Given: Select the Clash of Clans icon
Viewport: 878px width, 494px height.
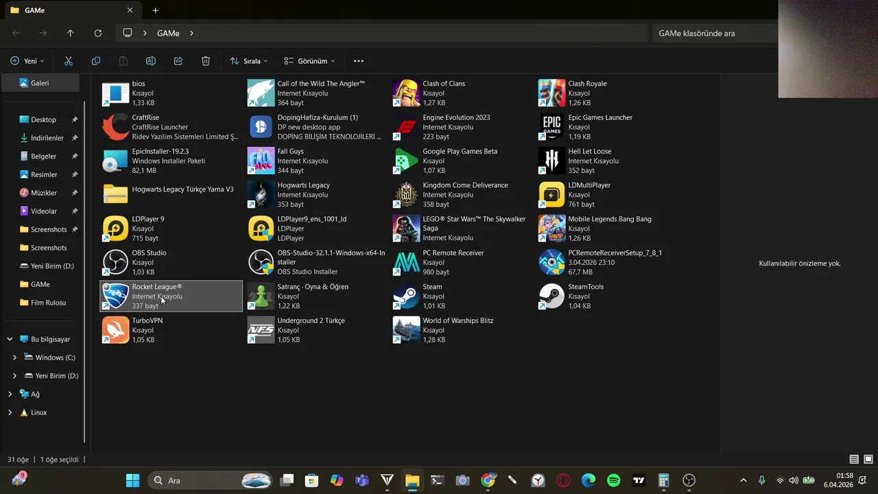Looking at the screenshot, I should [x=406, y=93].
